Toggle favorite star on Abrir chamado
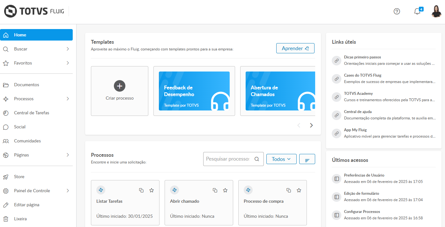 pos(225,190)
